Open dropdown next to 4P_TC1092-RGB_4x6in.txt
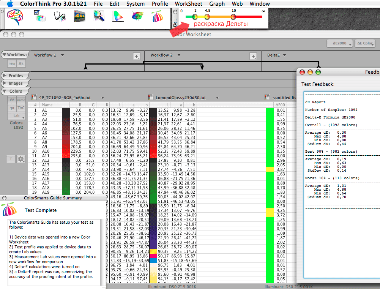This screenshot has width=380, height=289. 102,98
